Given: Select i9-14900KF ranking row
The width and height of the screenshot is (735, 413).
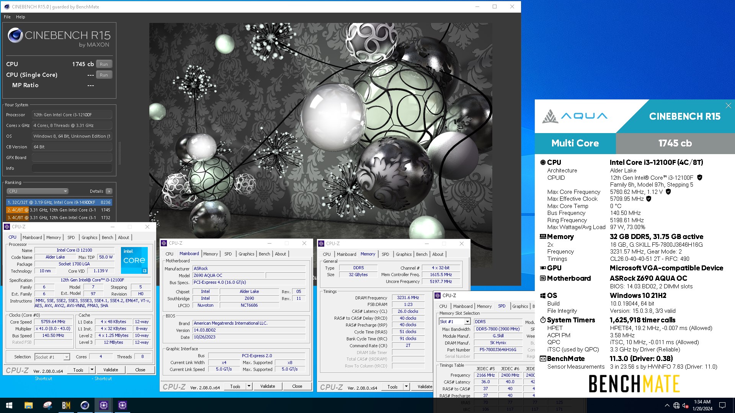Looking at the screenshot, I should (59, 202).
